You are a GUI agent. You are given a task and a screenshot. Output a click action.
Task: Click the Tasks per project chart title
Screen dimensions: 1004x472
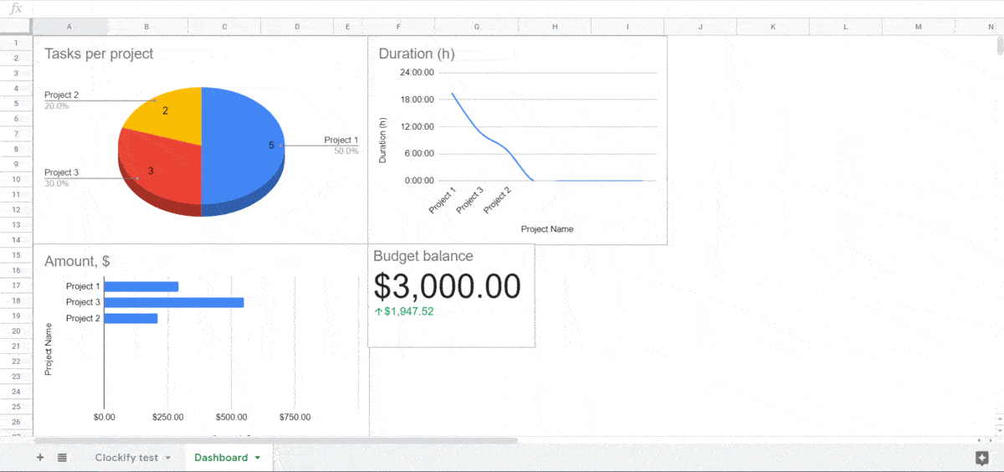pyautogui.click(x=99, y=54)
